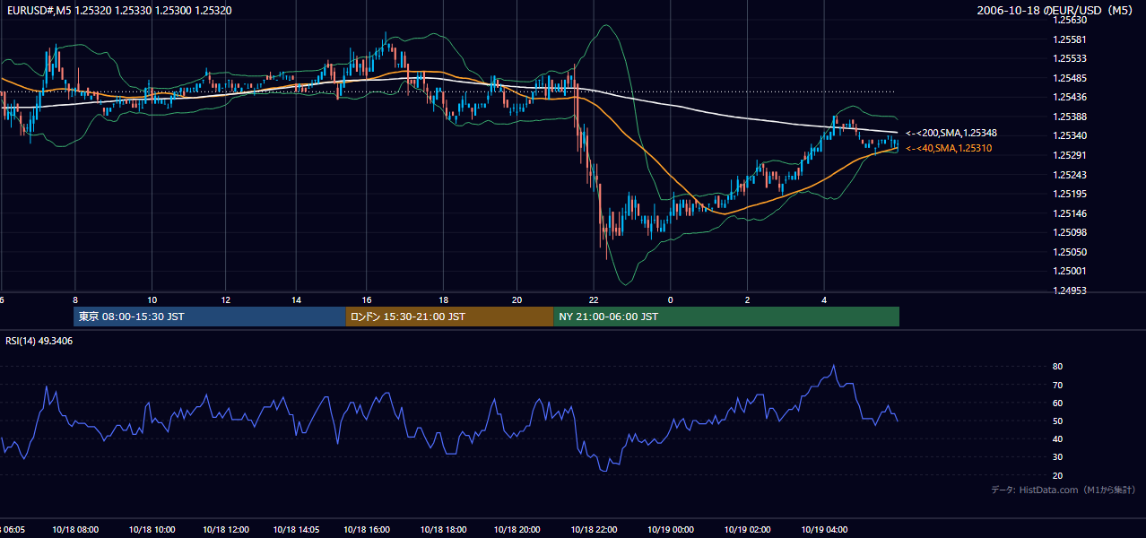1146x538 pixels.
Task: Select the 40 SMA label reading 1.25310
Action: click(949, 148)
